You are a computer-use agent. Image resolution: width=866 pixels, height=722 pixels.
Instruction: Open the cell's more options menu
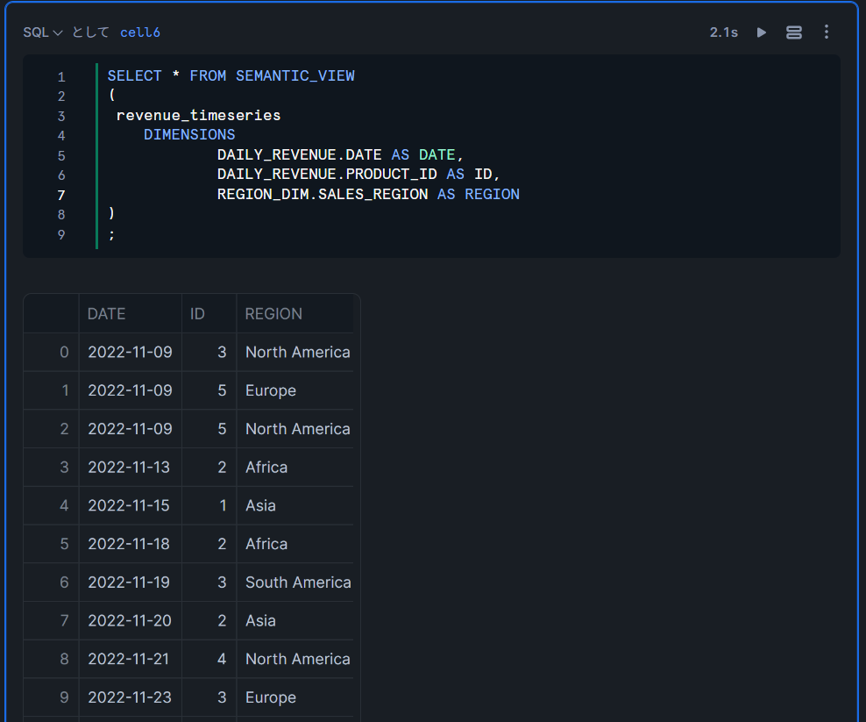827,32
